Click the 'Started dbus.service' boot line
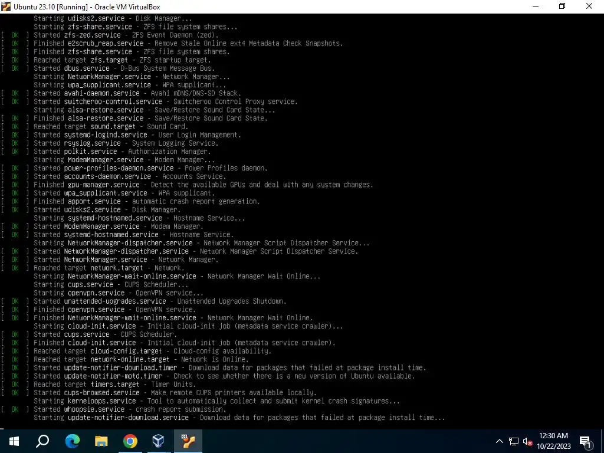 pos(108,68)
